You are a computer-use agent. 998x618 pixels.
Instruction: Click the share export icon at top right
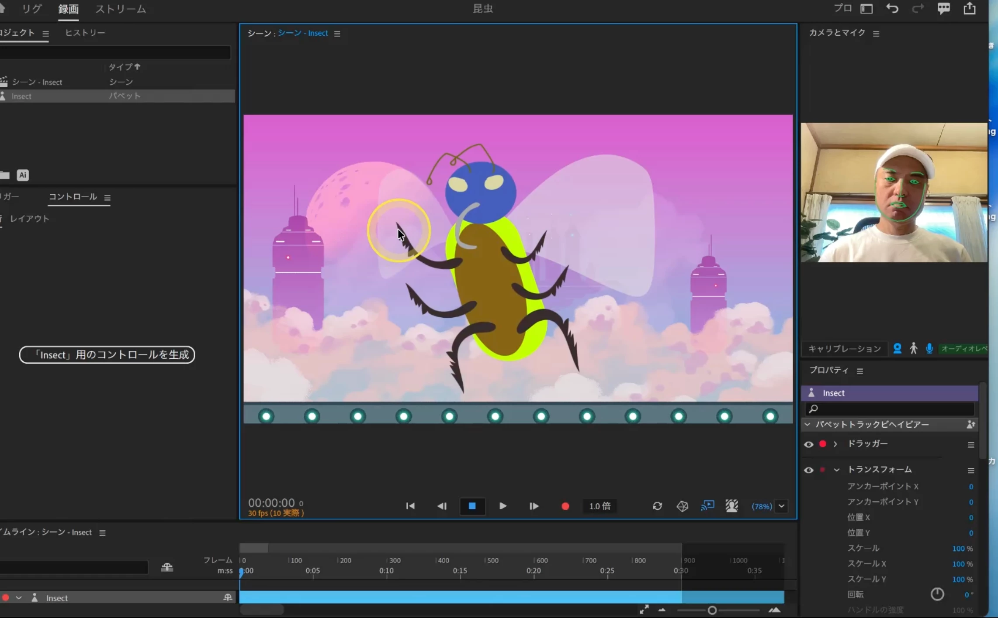970,9
